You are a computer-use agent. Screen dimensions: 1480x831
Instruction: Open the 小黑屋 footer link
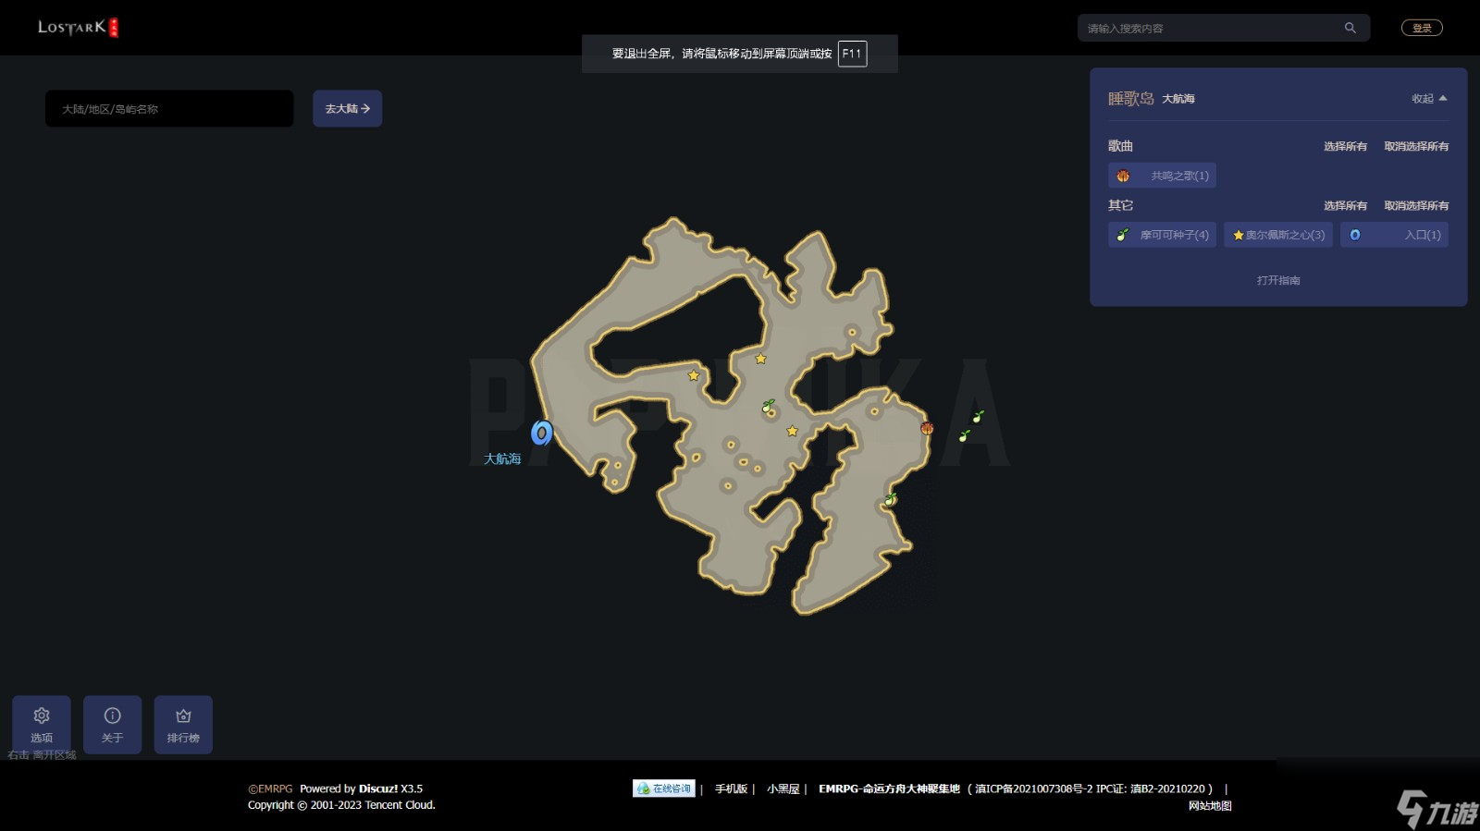[x=783, y=788]
